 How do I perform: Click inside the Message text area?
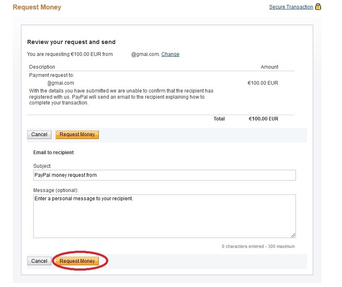[164, 216]
